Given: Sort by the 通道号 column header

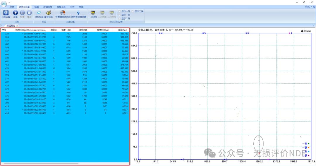Looking at the screenshot, I should click(x=54, y=30).
